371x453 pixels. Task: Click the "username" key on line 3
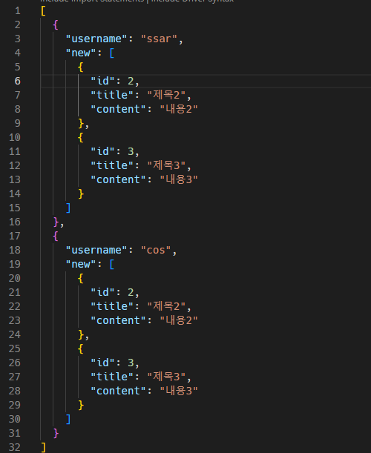[96, 39]
